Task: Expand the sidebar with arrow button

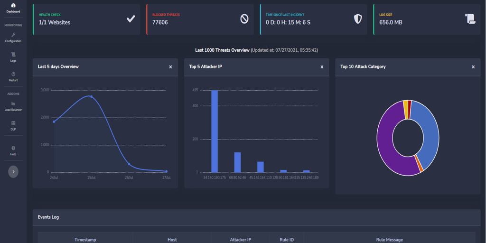Action: [x=13, y=171]
